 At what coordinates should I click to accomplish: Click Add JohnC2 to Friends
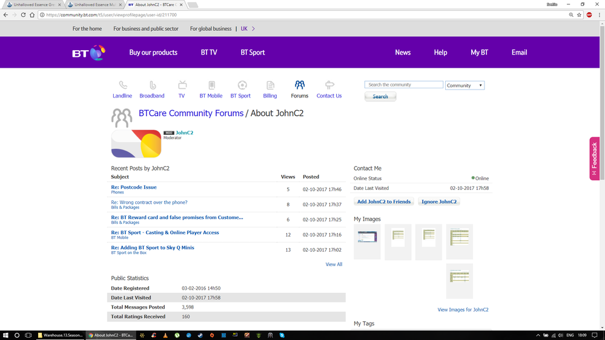pos(383,201)
